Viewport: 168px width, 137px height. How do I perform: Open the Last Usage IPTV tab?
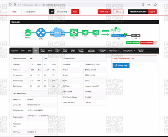click(102, 51)
